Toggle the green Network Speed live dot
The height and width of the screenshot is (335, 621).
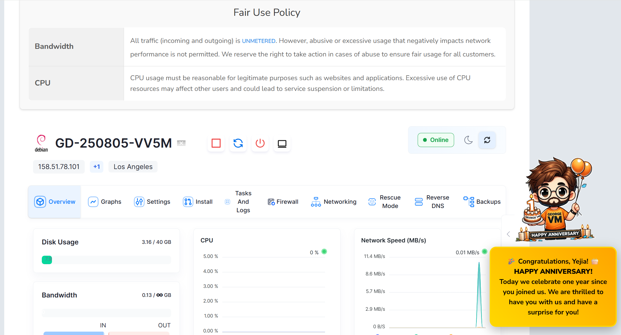pos(485,251)
